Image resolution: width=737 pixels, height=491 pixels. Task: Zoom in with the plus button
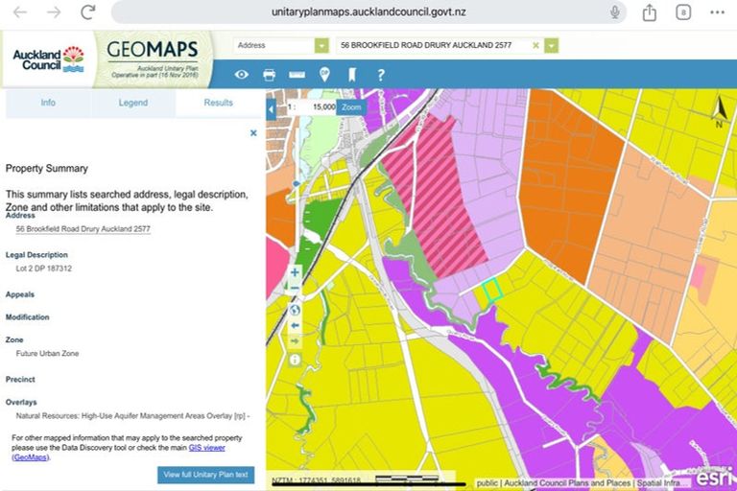(295, 272)
